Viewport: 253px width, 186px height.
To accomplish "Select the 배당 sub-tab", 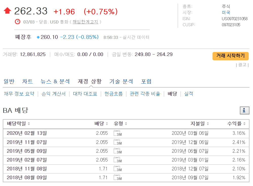I will (172, 94).
